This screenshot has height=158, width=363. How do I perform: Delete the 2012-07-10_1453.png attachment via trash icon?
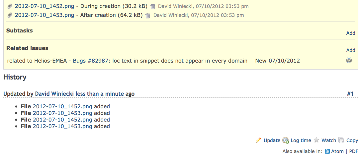pyautogui.click(x=148, y=16)
